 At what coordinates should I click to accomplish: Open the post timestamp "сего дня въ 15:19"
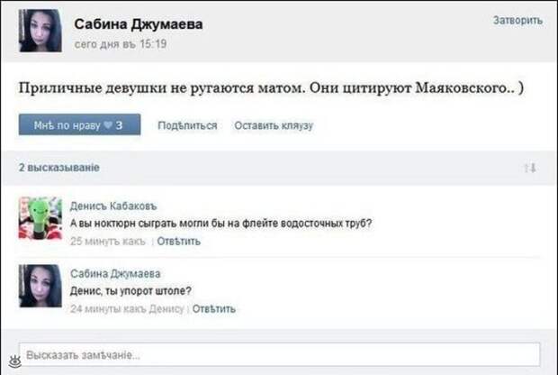[x=121, y=44]
